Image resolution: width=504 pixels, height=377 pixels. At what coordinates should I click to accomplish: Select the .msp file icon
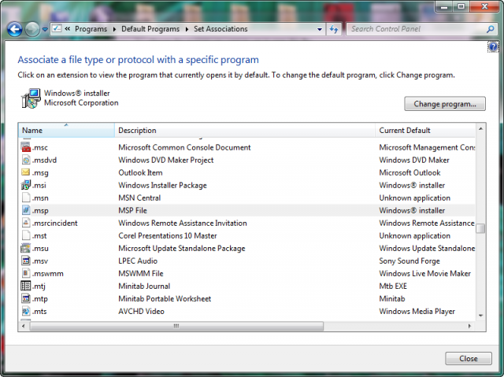click(26, 210)
